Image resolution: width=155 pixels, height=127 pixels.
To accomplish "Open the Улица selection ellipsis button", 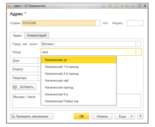I will point(138,52).
